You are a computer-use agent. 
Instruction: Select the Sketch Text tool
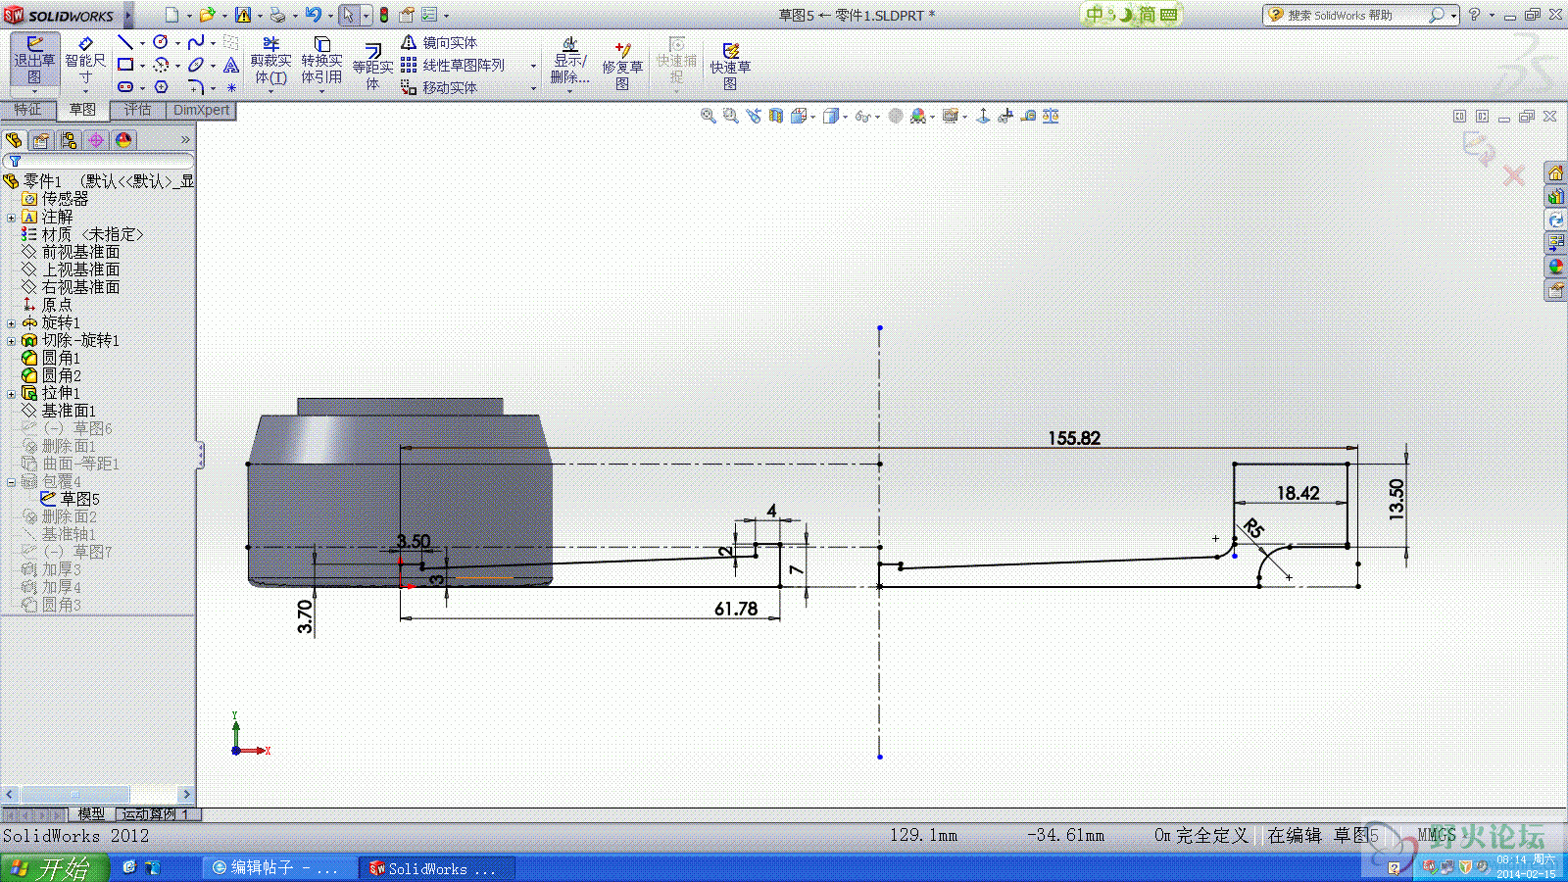tap(231, 65)
